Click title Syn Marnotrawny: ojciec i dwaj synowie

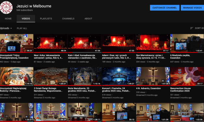pos(151,56)
